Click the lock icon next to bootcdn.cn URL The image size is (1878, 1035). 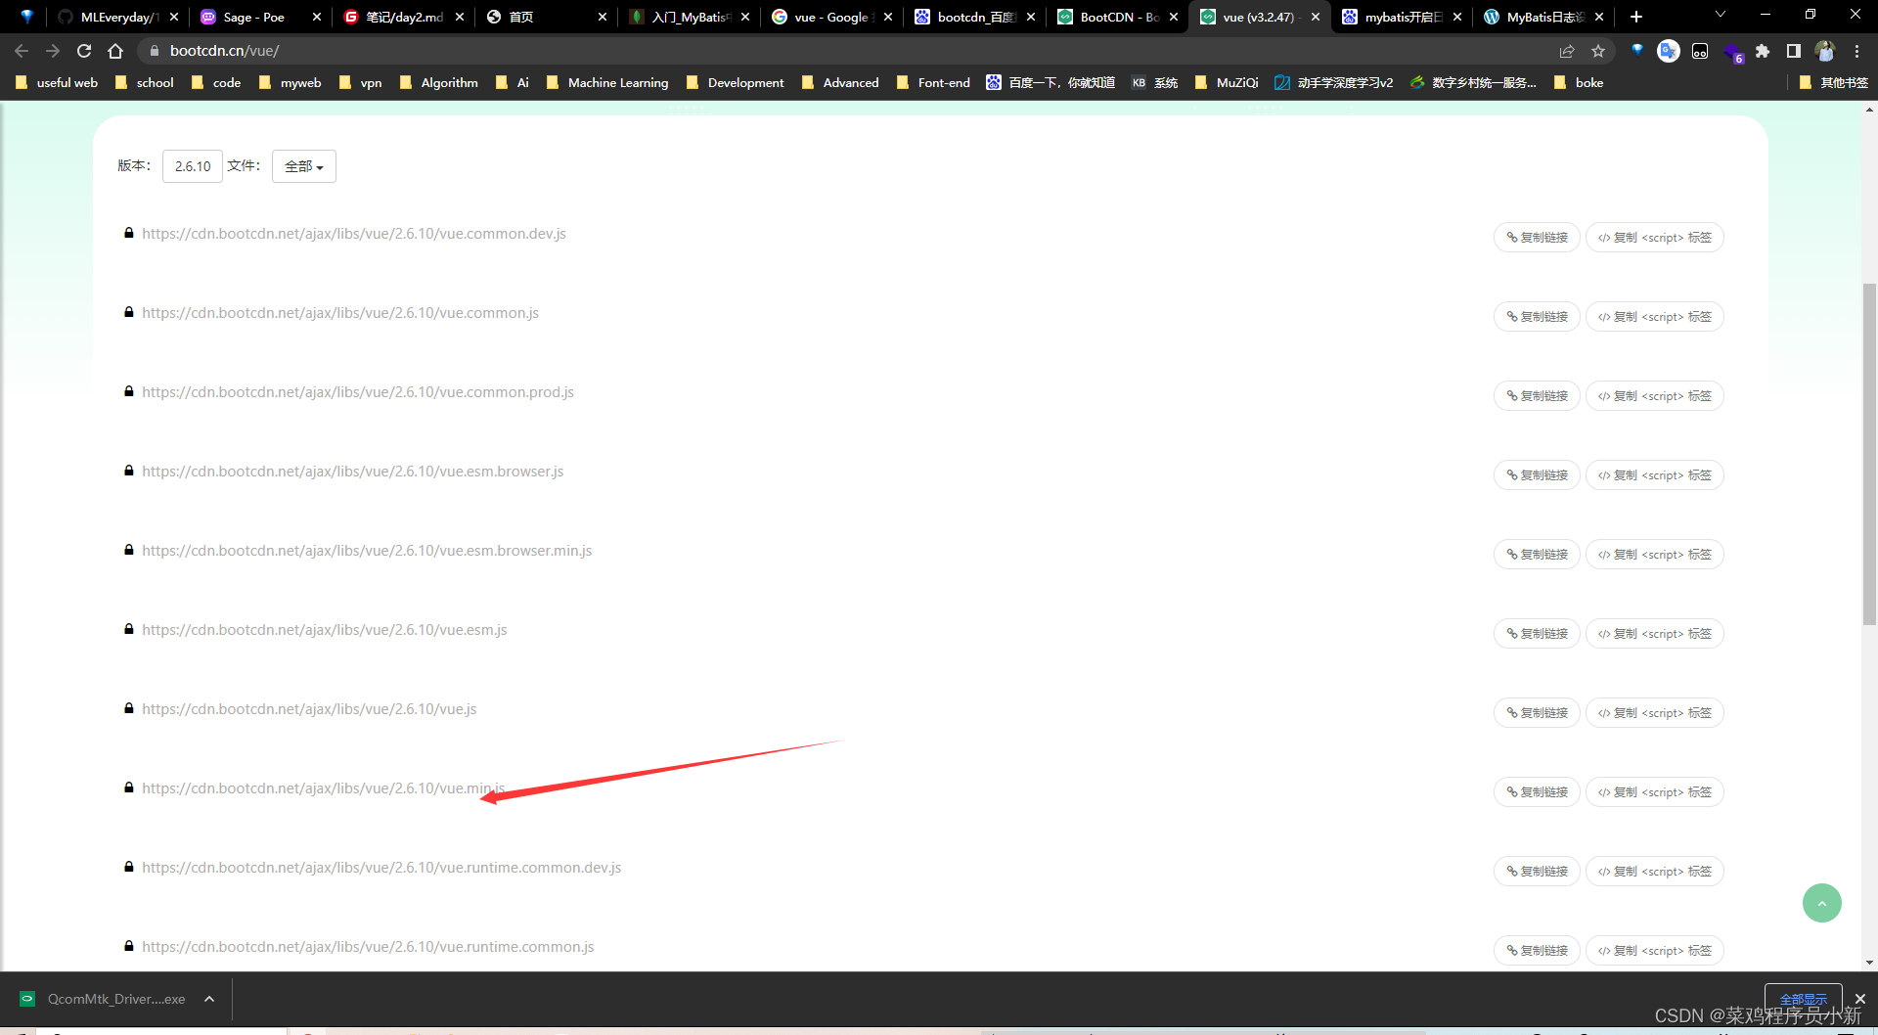(155, 51)
